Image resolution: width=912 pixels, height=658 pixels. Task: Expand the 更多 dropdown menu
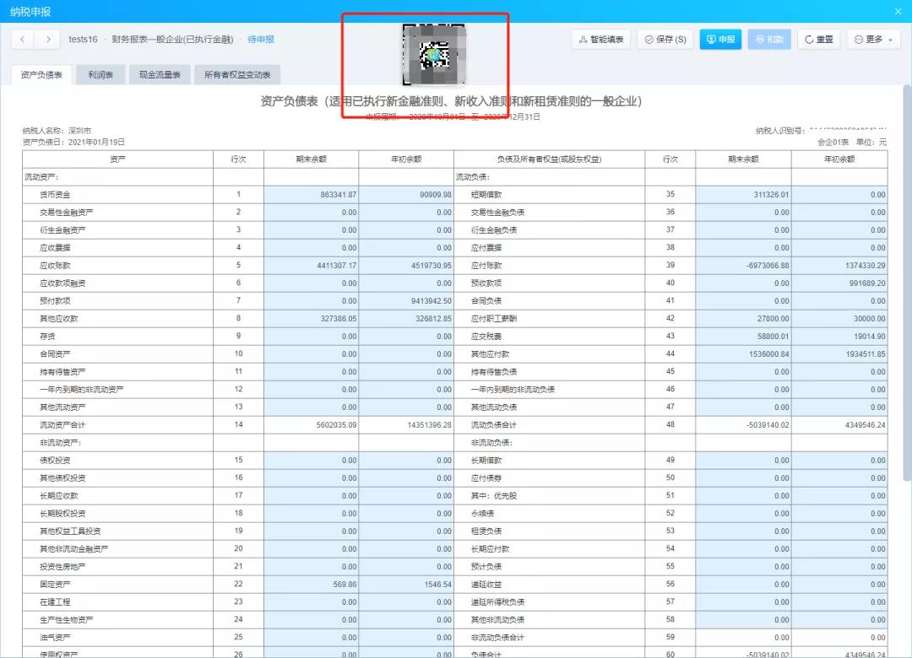click(873, 40)
